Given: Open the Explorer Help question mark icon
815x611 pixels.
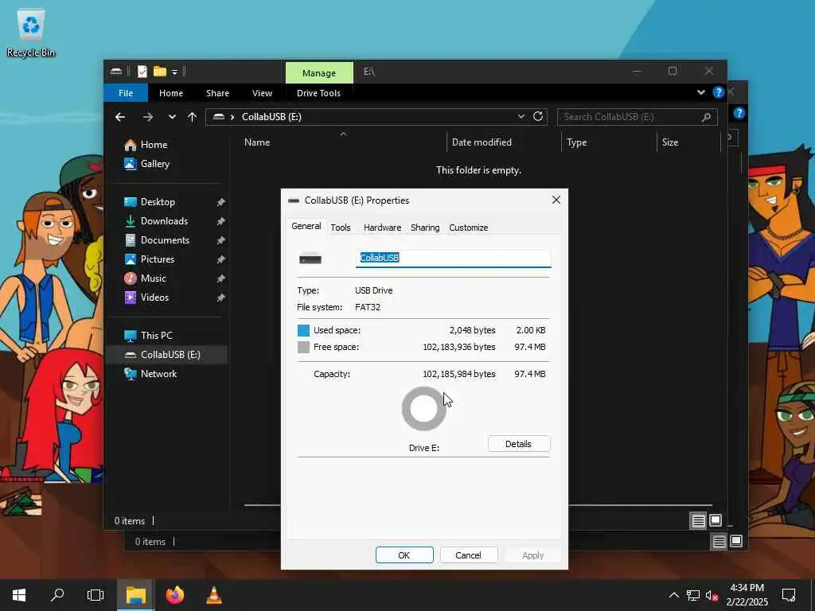Looking at the screenshot, I should (719, 92).
